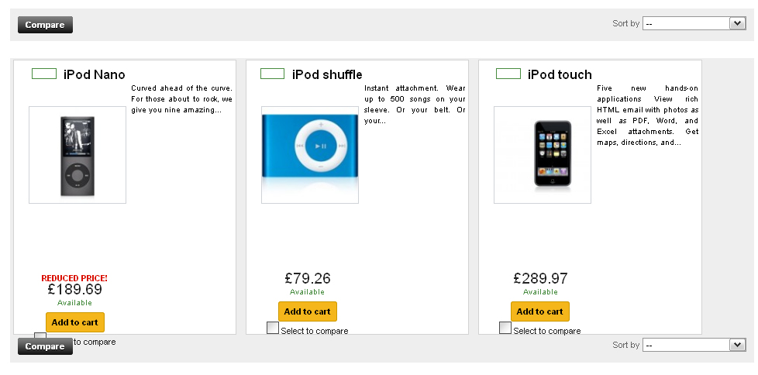This screenshot has width=758, height=375.
Task: Tick compare checkbox for iPod touch
Action: tap(505, 328)
